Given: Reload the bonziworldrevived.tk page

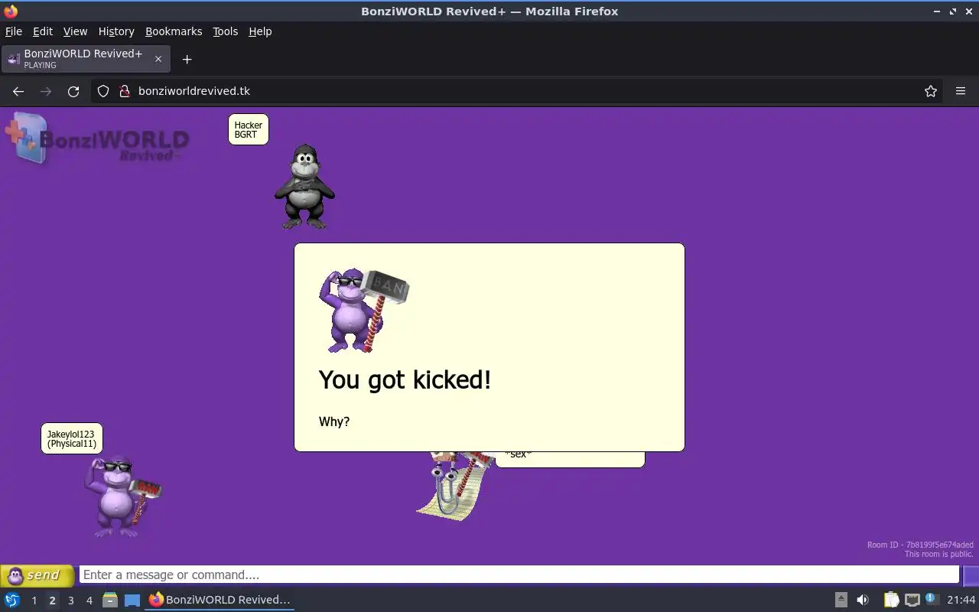Looking at the screenshot, I should tap(73, 91).
